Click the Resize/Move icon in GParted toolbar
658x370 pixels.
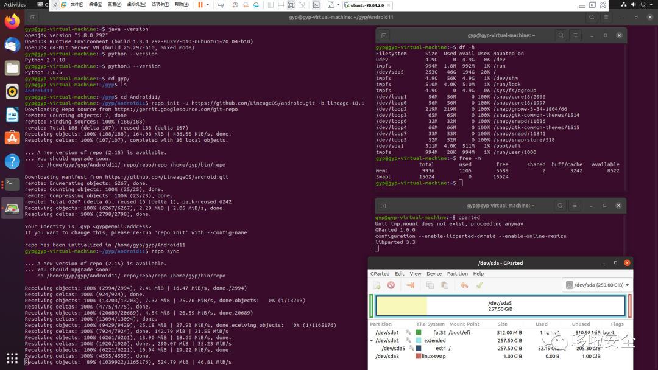pos(411,285)
